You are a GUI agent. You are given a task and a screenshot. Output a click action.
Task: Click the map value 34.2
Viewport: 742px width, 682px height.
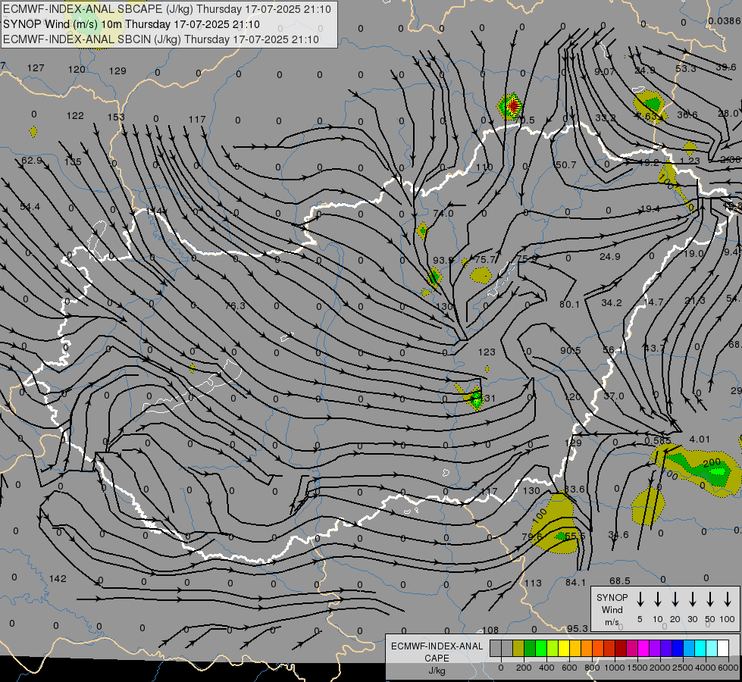[x=612, y=302]
